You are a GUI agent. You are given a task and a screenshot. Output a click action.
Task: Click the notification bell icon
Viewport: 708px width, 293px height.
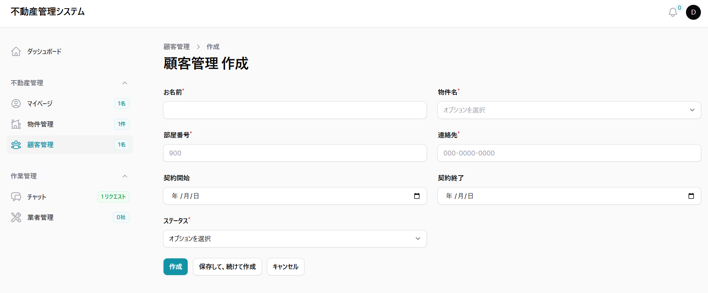673,12
